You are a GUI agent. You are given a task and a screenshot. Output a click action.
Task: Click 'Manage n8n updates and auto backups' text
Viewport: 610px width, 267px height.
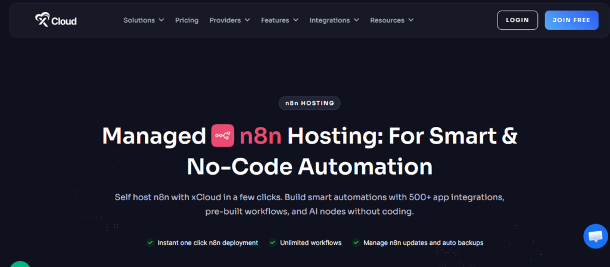coord(424,243)
